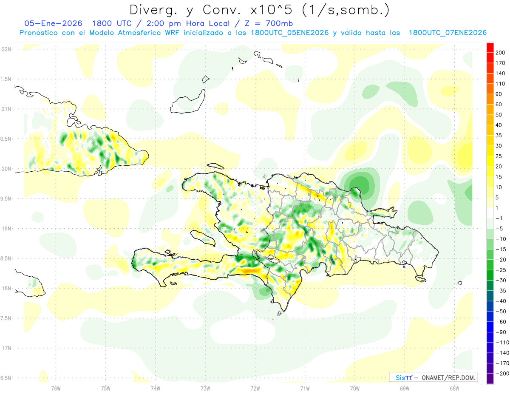Image resolution: width=510 pixels, height=394 pixels.
Task: Click longitude axis label '70W'
Action: click(x=354, y=388)
